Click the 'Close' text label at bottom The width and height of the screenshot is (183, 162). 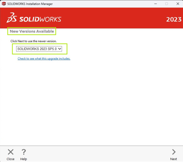(x=11, y=159)
